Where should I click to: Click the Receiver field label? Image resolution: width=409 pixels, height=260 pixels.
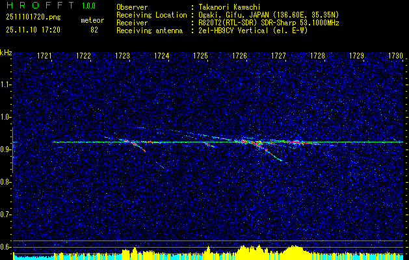pos(132,23)
